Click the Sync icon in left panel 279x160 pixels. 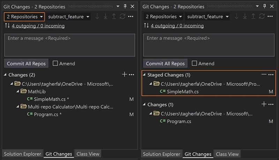tap(122, 16)
